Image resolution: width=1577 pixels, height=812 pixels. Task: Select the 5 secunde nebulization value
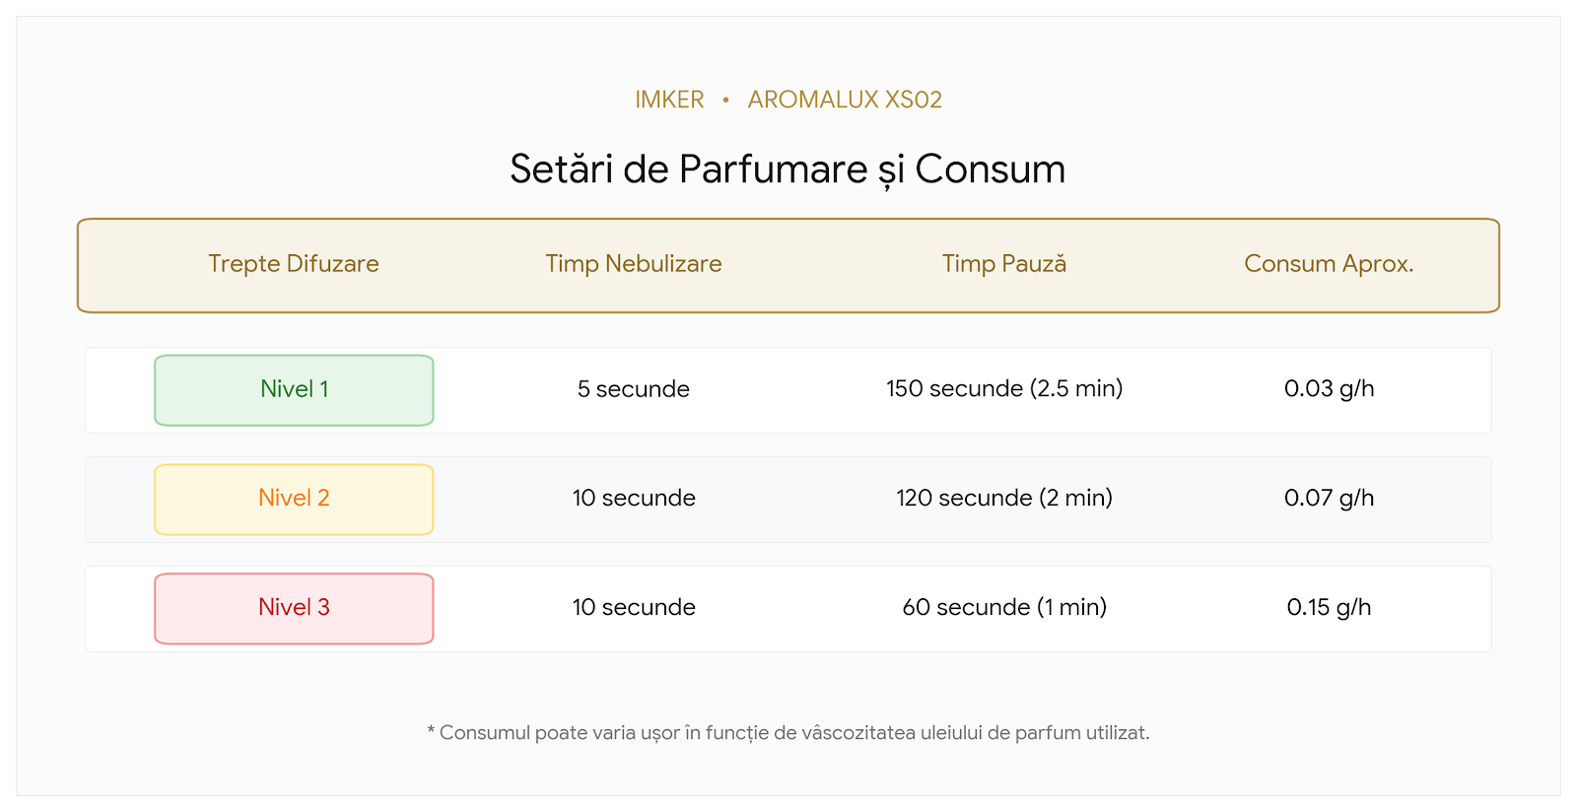pos(634,389)
